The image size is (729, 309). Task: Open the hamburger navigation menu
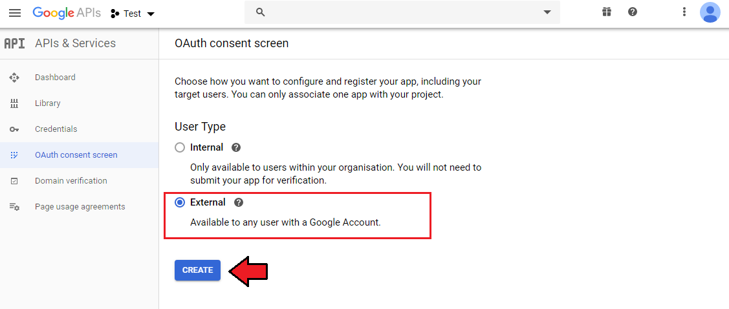[15, 13]
